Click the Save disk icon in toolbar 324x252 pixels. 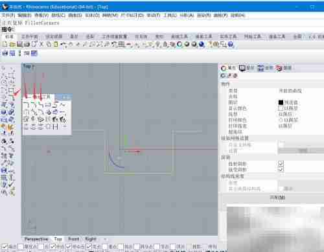coord(19,44)
